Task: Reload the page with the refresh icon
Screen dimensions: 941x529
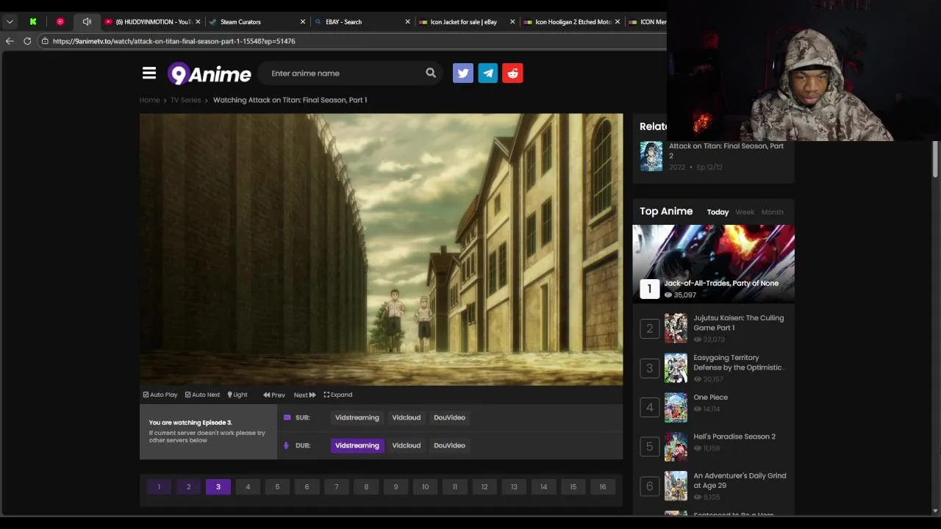Action: (27, 41)
